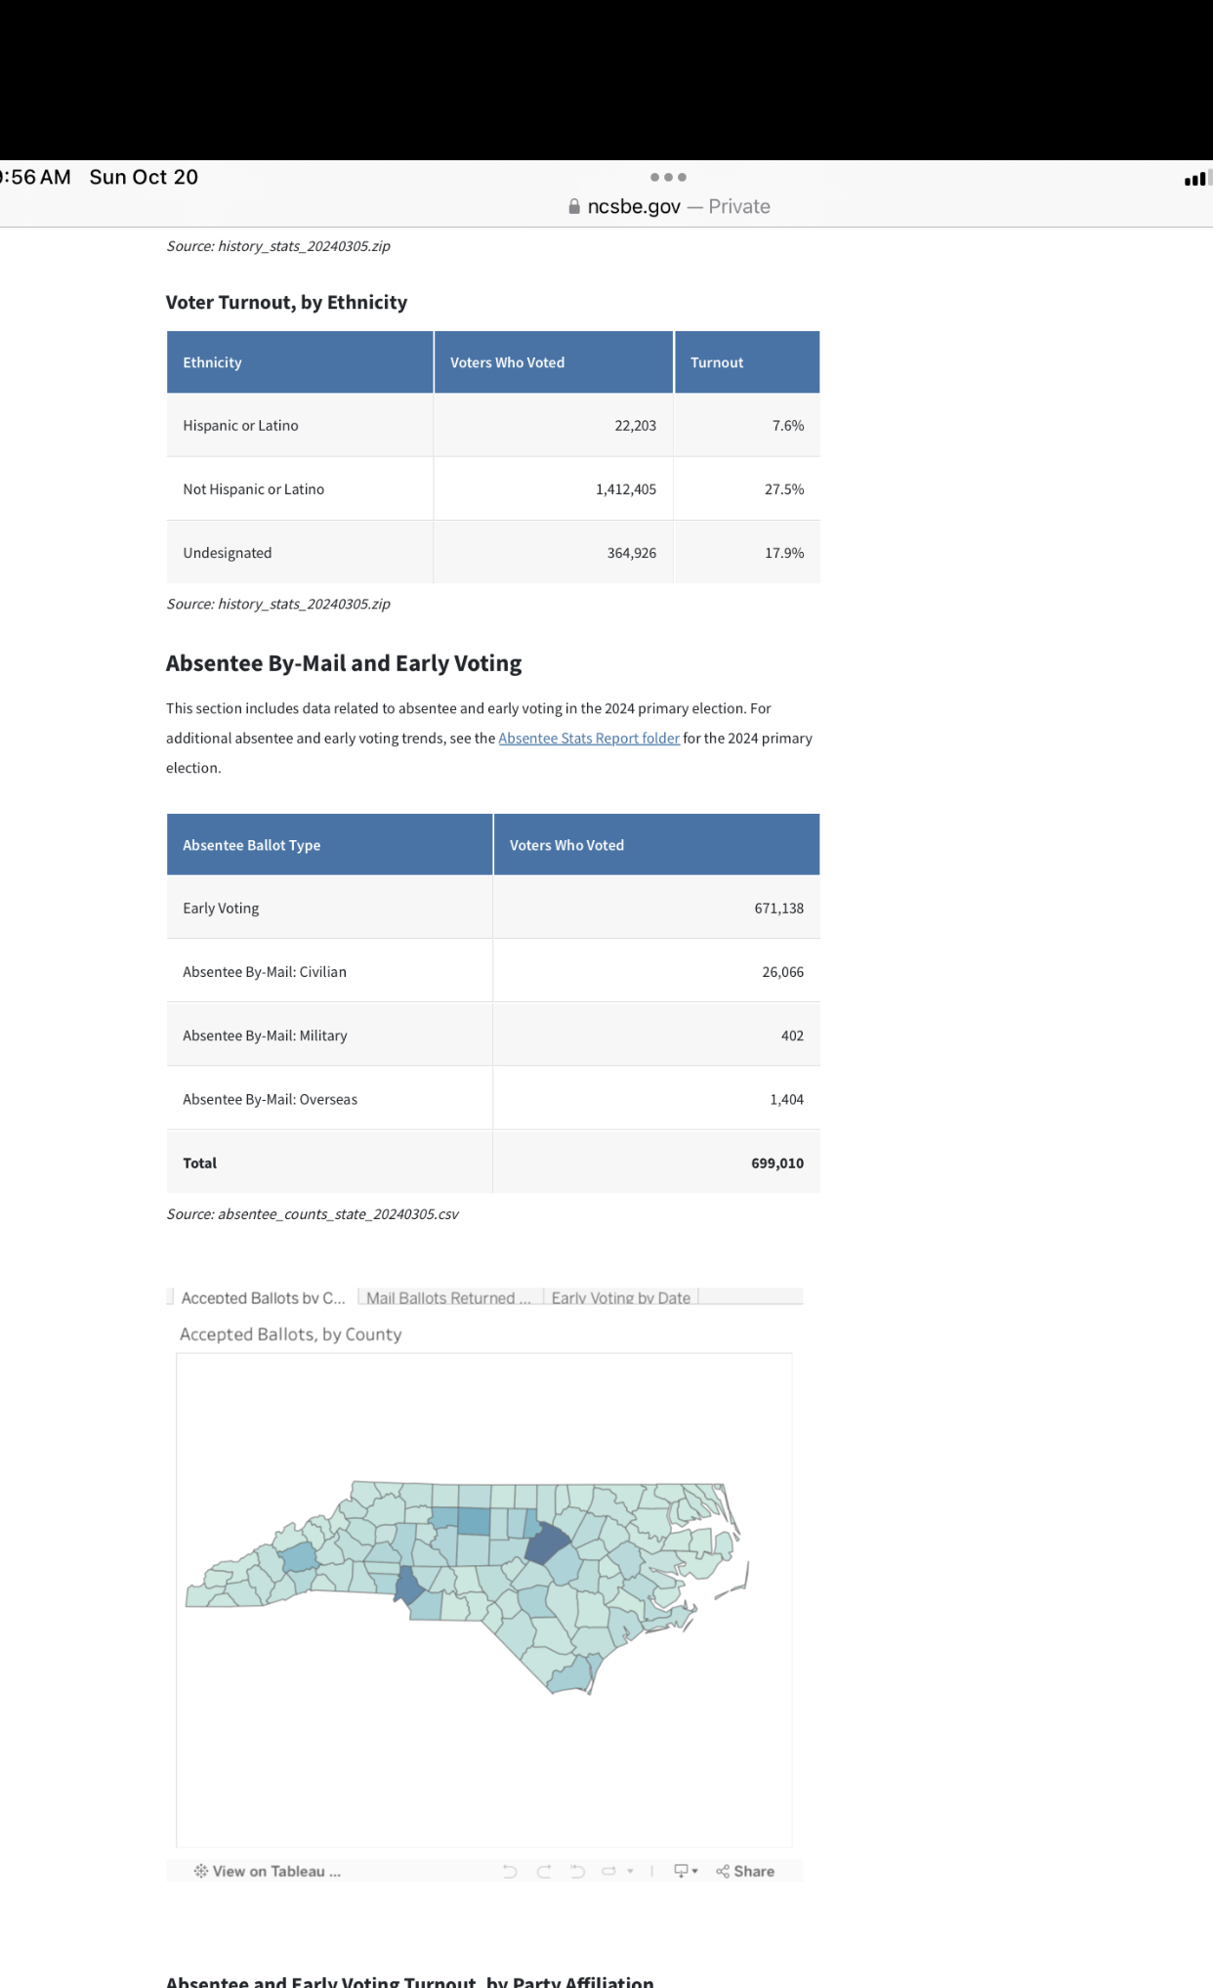
Task: Click the absentee_counts_state_20240305.csv source note
Action: tap(313, 1214)
